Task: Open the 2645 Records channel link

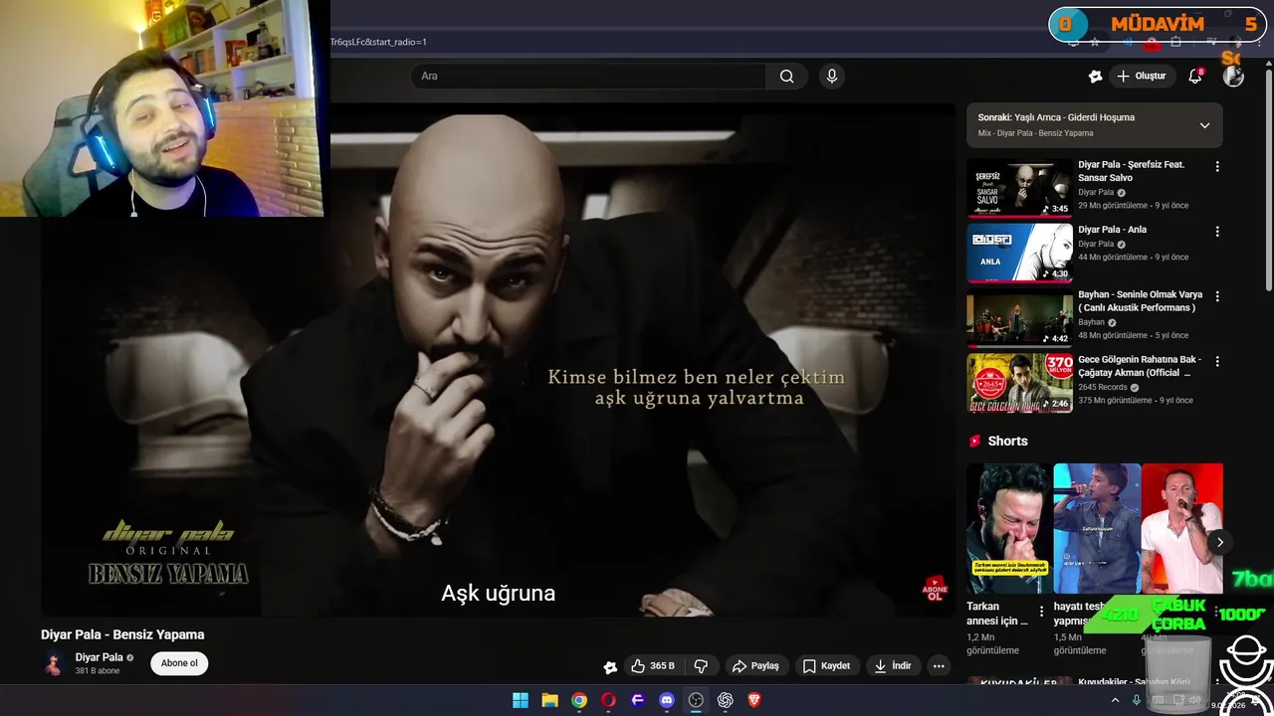Action: (x=1103, y=387)
